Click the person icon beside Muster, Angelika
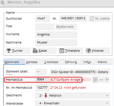Image resolution: width=114 pixels, height=106 pixels. (3, 2)
